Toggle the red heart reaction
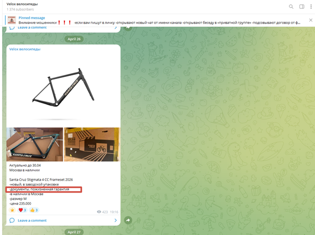This screenshot has height=235, width=315. (x=22, y=210)
